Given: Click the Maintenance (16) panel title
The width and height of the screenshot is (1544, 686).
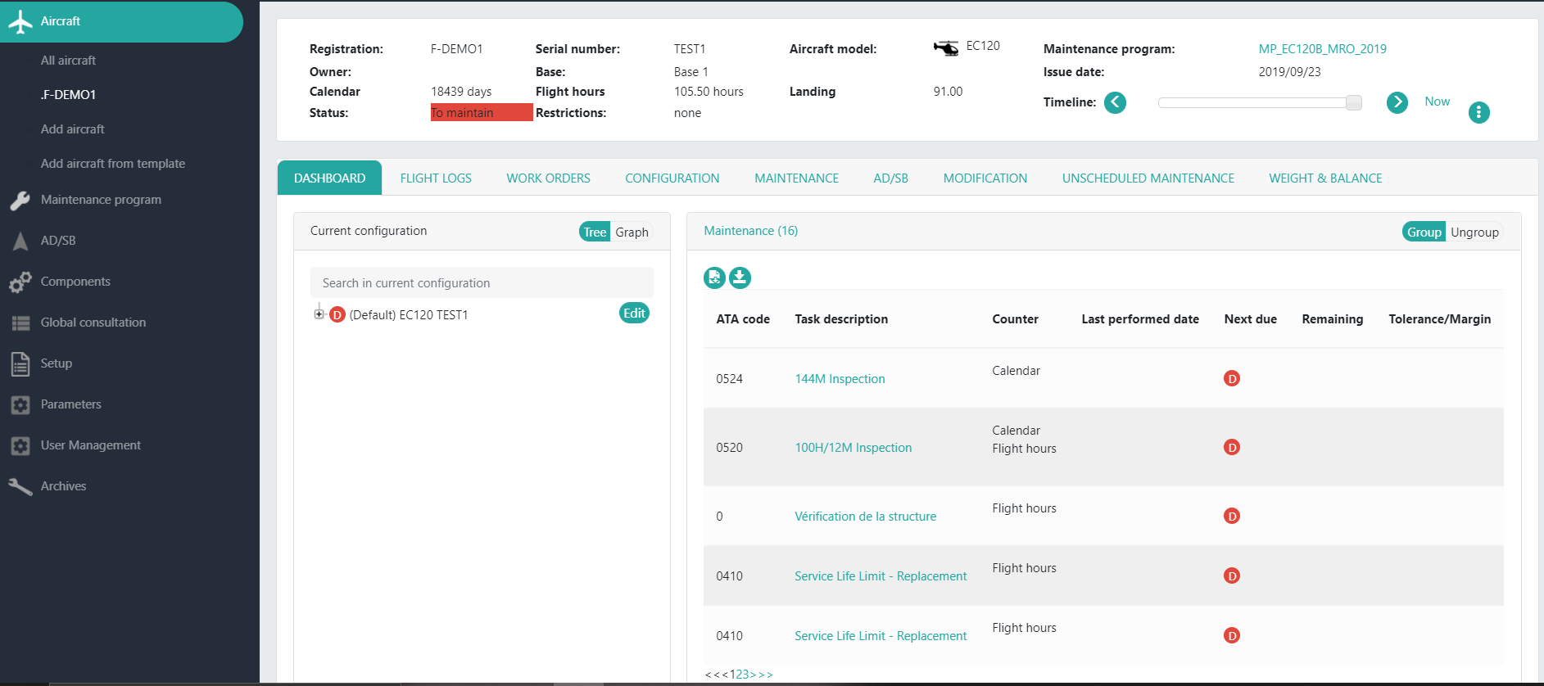Looking at the screenshot, I should [x=750, y=231].
